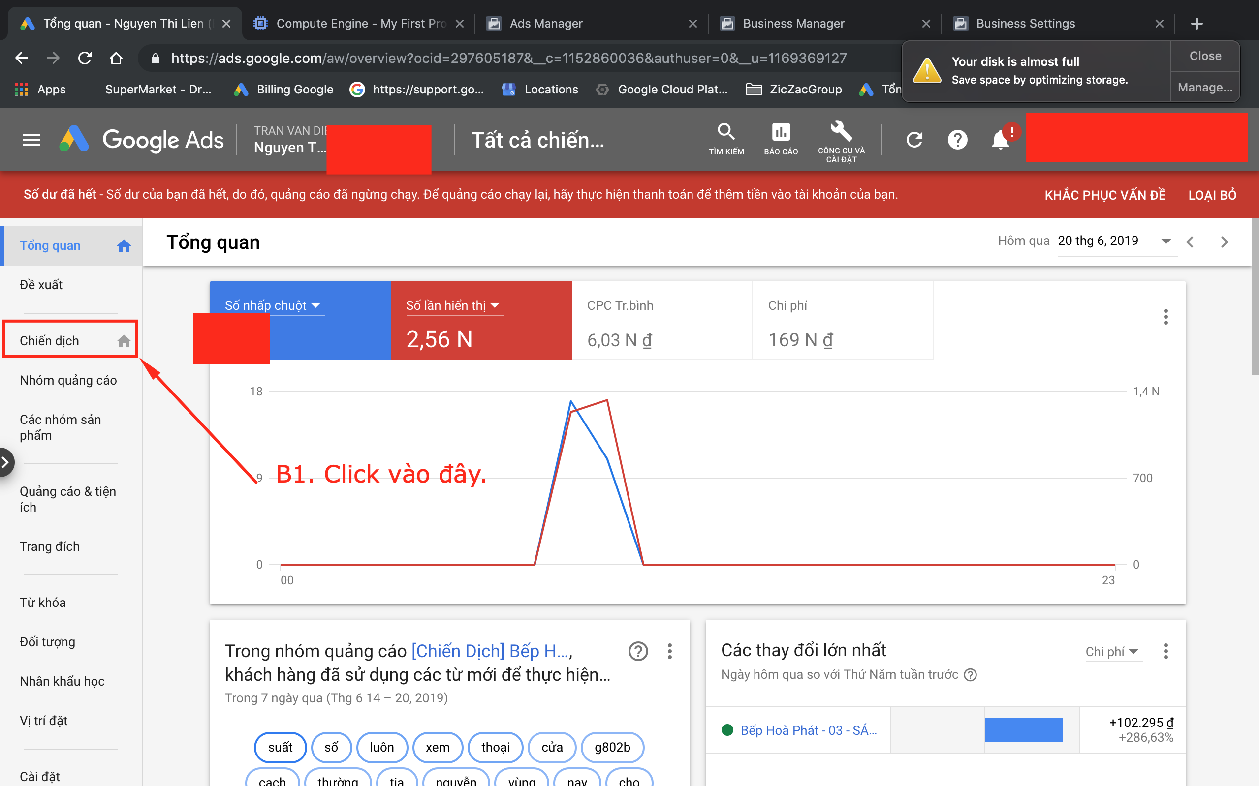The height and width of the screenshot is (786, 1259).
Task: Click help icon on search terms card
Action: [x=638, y=651]
